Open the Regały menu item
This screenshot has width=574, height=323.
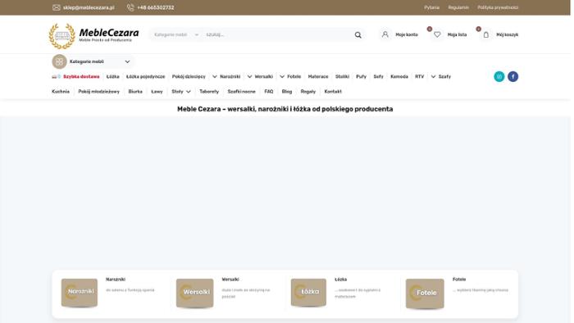click(x=307, y=92)
